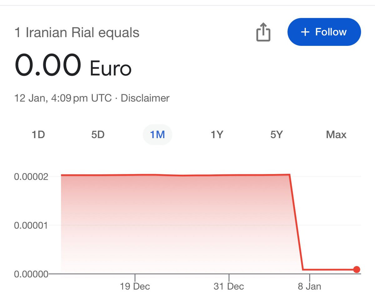Choose the 1M chart range
This screenshot has width=375, height=300.
157,135
